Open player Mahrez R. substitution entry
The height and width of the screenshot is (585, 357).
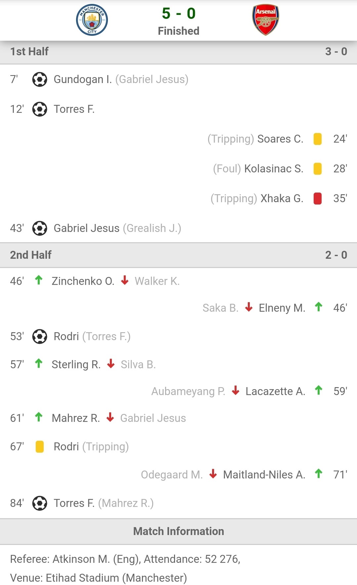(76, 418)
